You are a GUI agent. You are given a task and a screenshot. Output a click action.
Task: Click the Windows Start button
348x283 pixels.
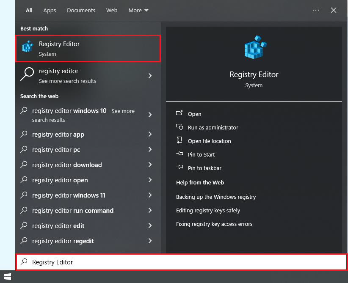pos(7,278)
